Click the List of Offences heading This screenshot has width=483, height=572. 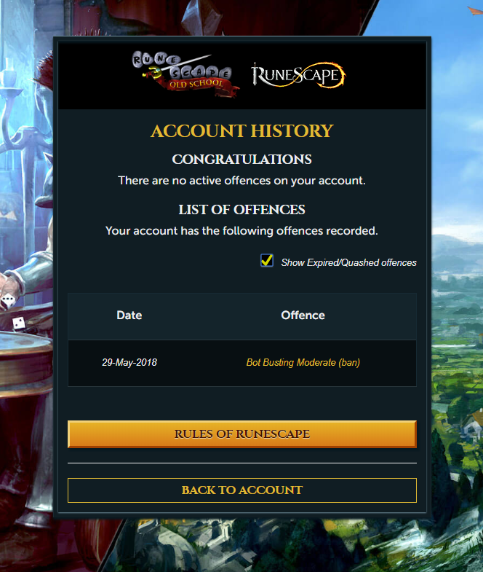tap(242, 210)
